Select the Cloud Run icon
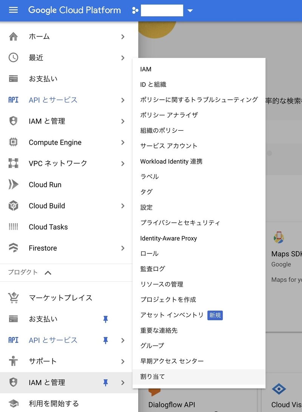This screenshot has height=412, width=302. click(x=14, y=185)
